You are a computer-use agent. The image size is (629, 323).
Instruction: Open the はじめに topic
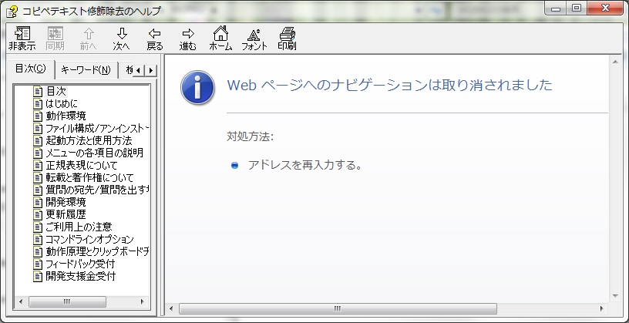point(62,103)
